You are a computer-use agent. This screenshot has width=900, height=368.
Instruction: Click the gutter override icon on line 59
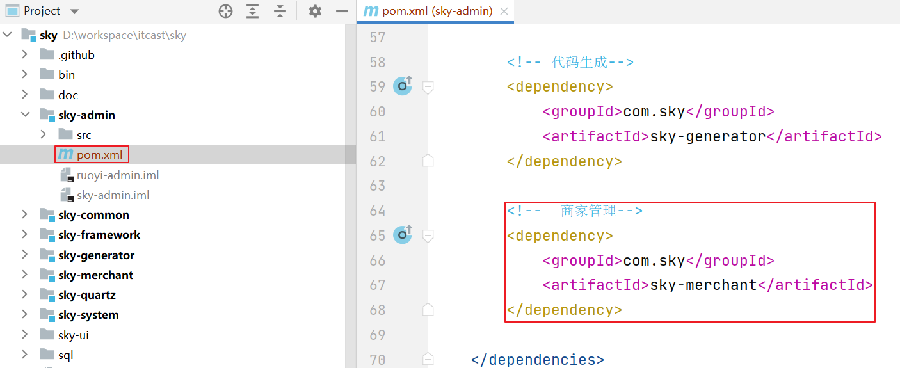403,86
